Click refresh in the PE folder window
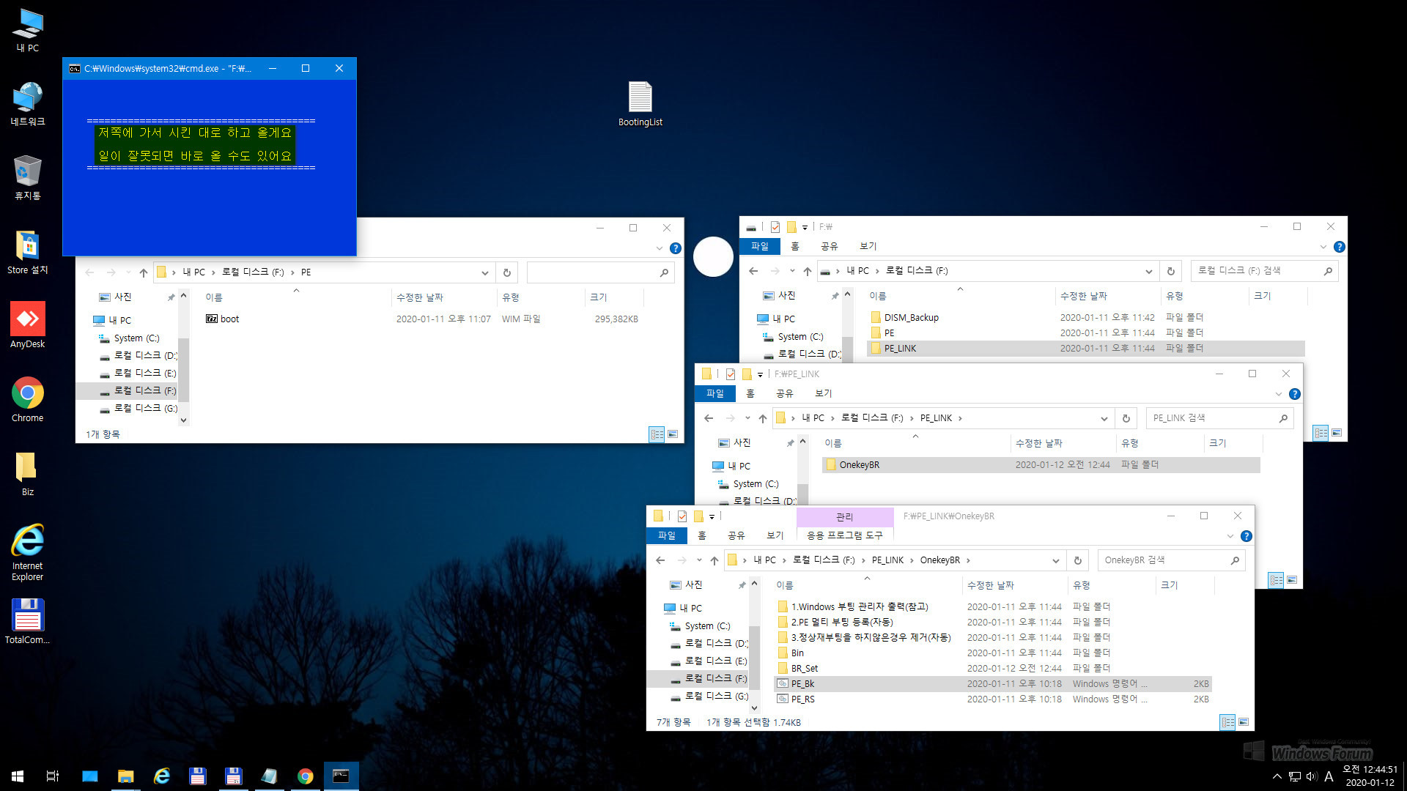This screenshot has height=791, width=1407. click(x=506, y=272)
